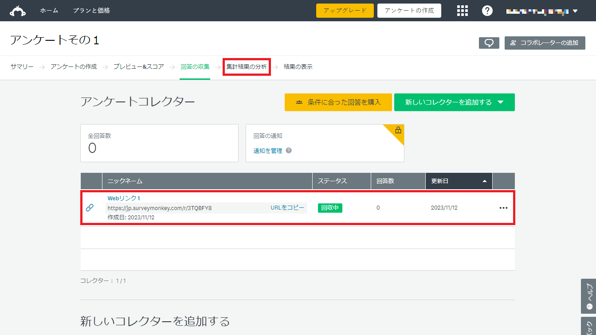Click コラボレーターの追加 button
The height and width of the screenshot is (335, 596).
(545, 43)
